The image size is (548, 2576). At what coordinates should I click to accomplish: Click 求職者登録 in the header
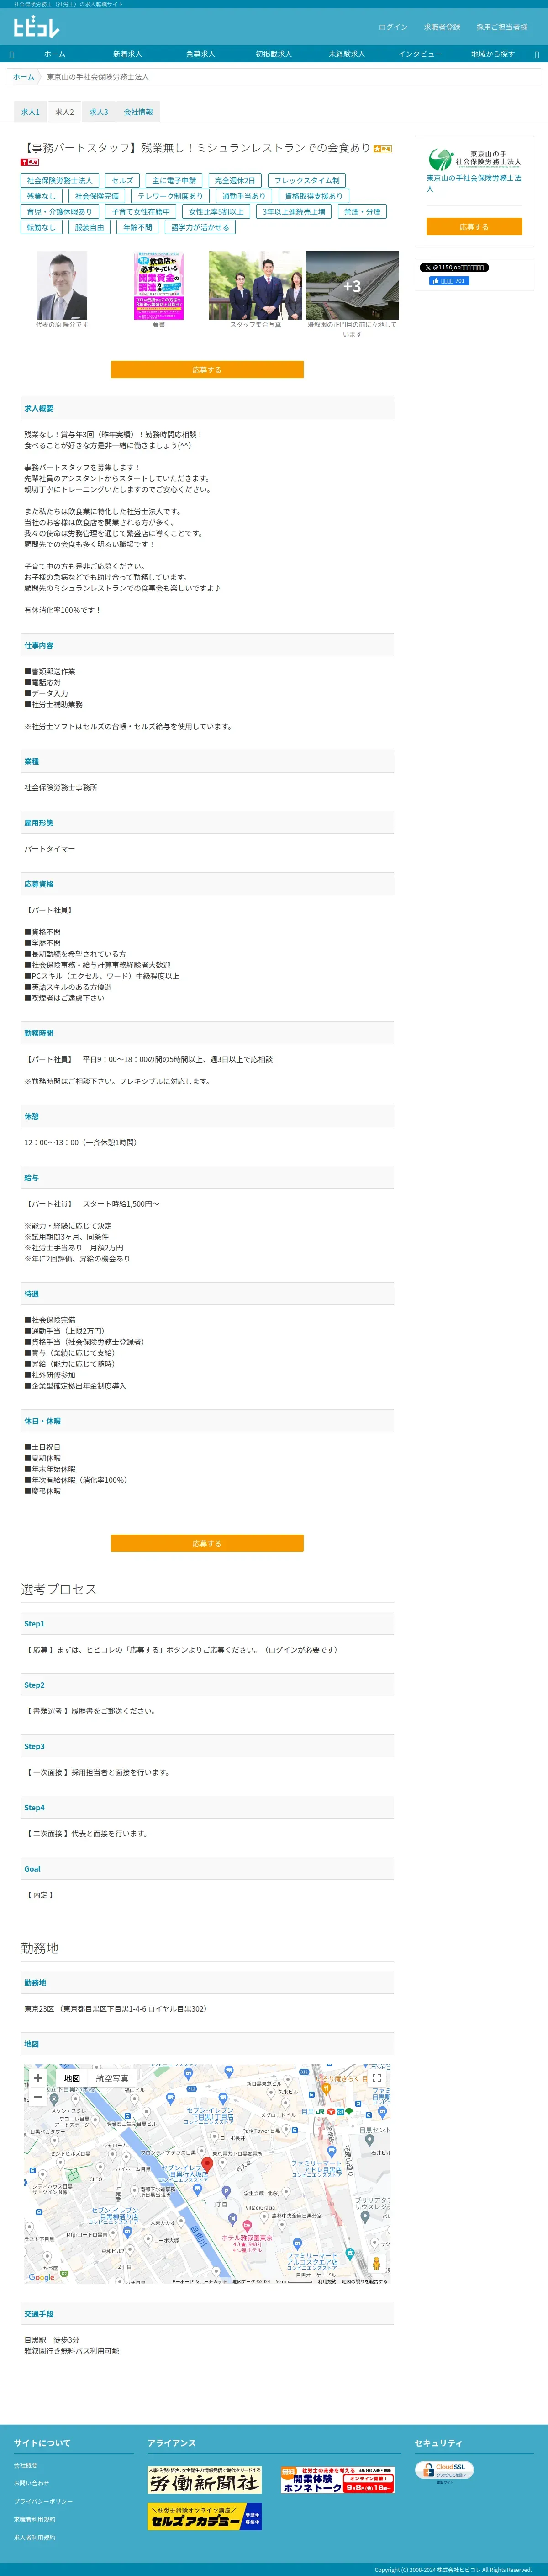(x=442, y=27)
